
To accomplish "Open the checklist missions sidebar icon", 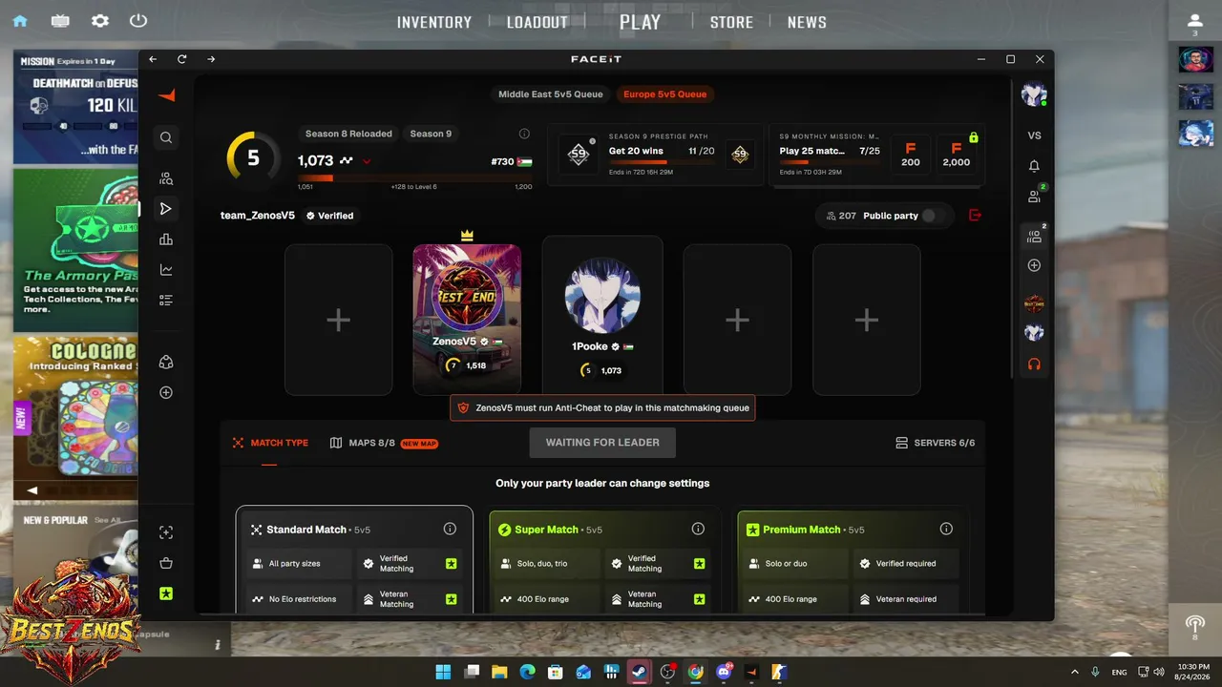I will tap(166, 301).
